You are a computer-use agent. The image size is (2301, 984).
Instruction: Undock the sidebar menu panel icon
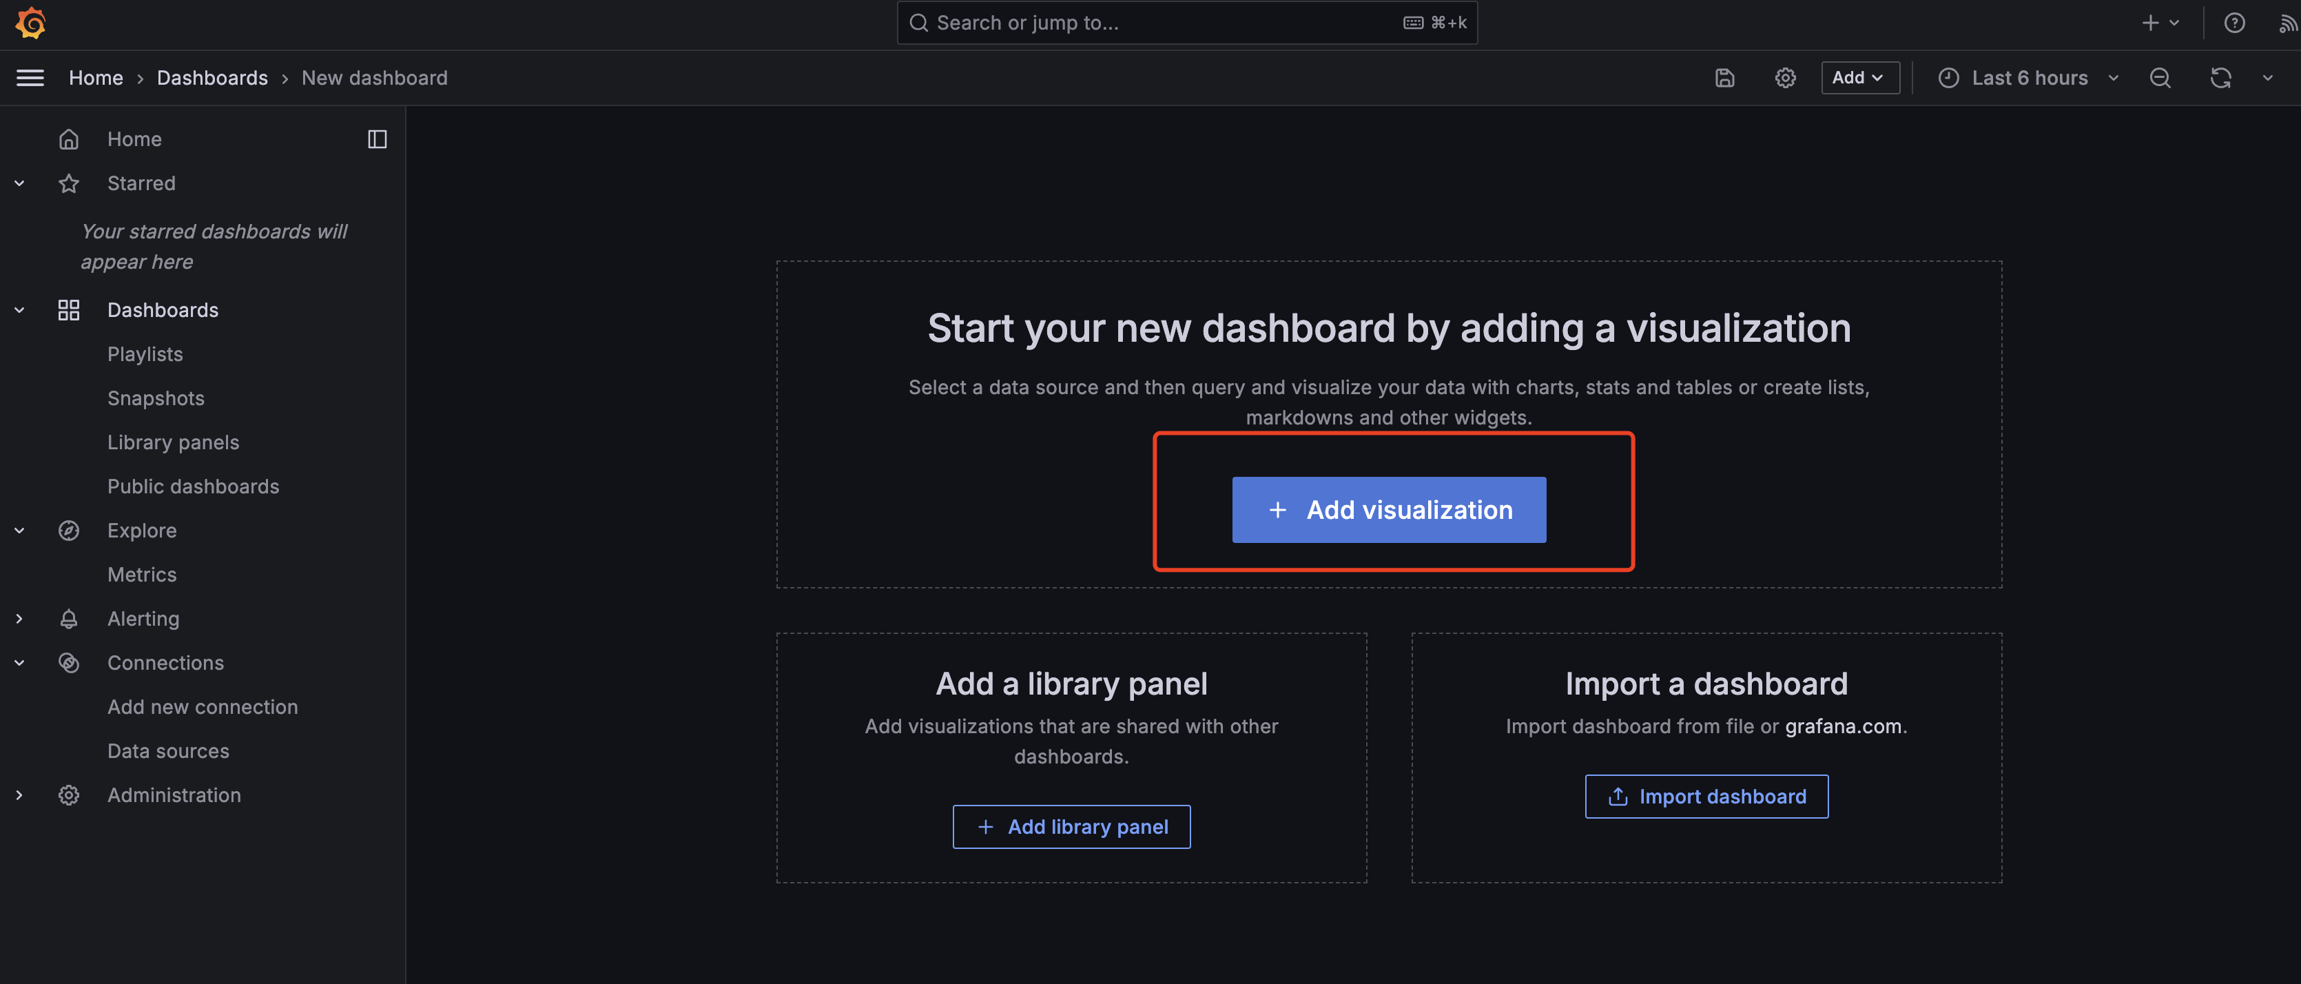pyautogui.click(x=377, y=139)
